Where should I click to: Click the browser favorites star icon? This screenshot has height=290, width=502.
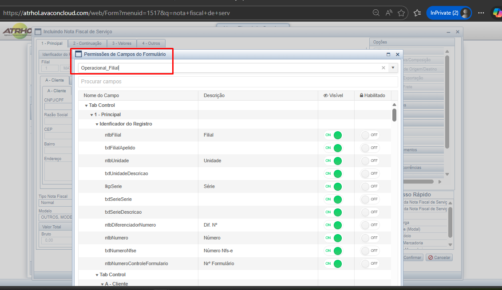tap(401, 13)
